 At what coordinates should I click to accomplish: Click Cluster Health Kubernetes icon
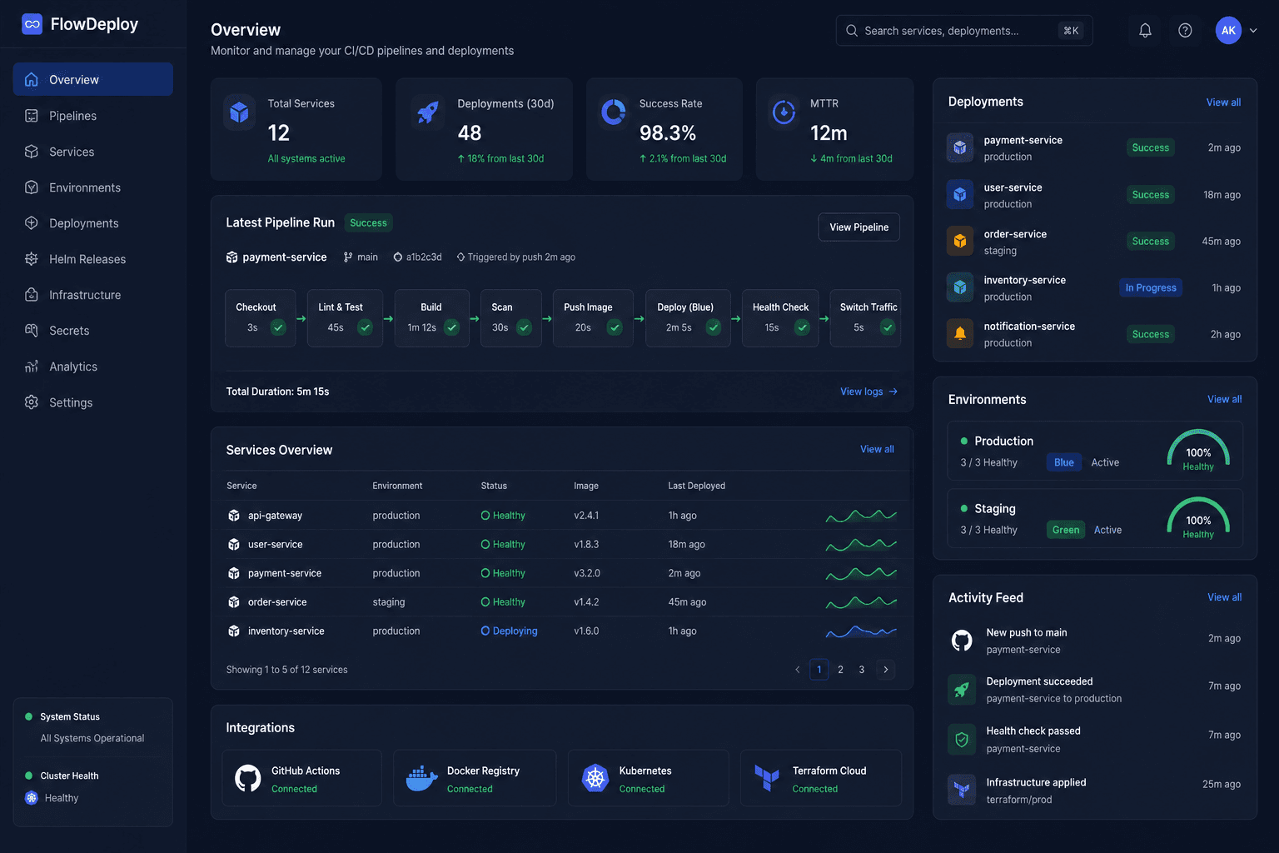(32, 798)
